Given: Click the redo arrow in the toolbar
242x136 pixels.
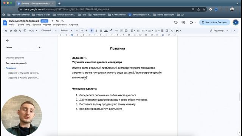Looking at the screenshot, I should [11, 31].
